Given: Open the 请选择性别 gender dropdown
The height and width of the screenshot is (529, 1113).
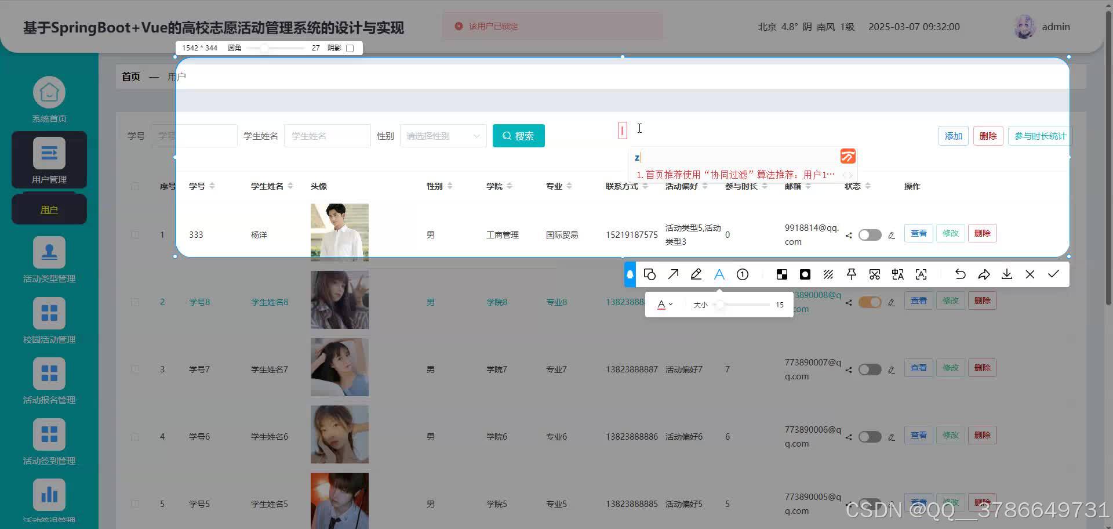Looking at the screenshot, I should point(442,135).
